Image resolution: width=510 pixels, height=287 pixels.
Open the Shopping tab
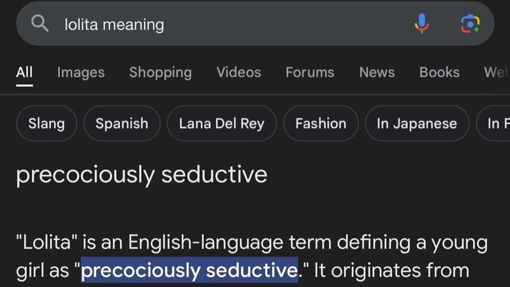tap(160, 72)
